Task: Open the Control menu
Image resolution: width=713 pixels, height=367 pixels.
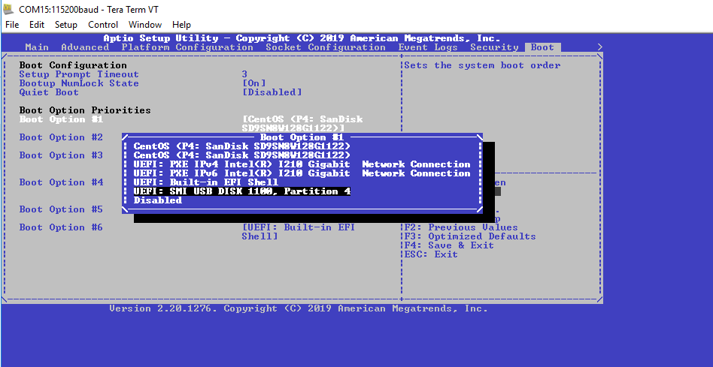Action: click(103, 25)
